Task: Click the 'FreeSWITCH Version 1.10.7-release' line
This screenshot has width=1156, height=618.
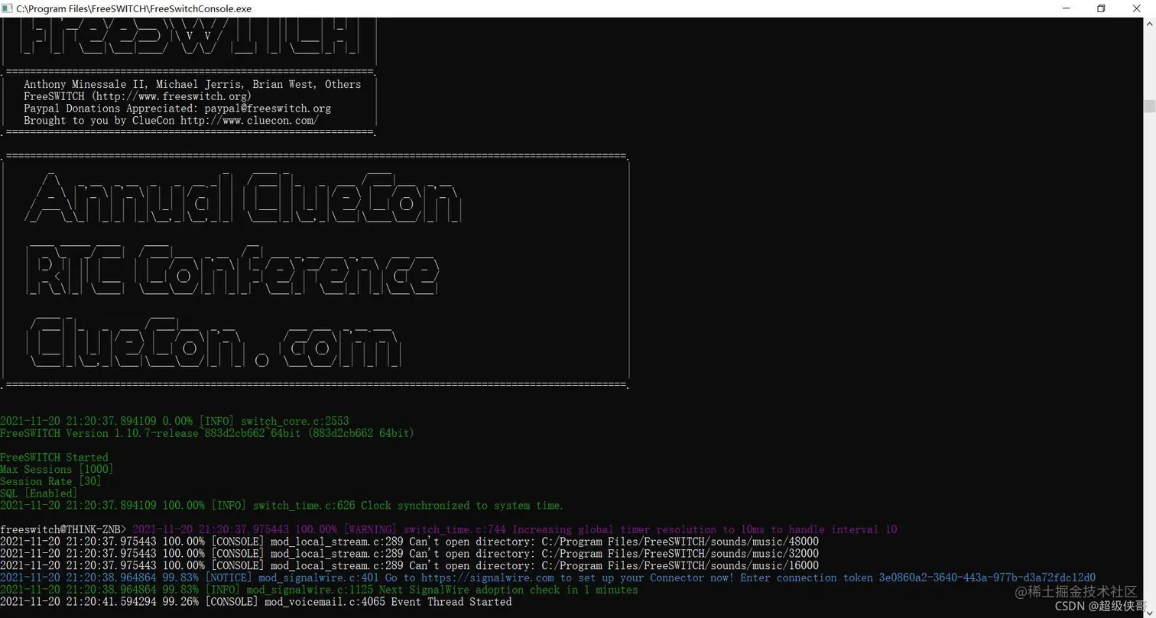Action: pos(207,433)
